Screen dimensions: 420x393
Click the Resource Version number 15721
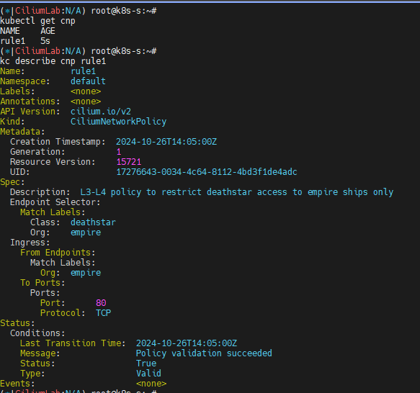[x=129, y=162]
